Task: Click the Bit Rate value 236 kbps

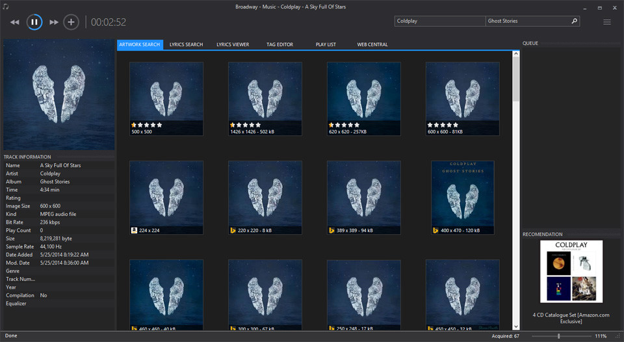Action: pos(50,222)
